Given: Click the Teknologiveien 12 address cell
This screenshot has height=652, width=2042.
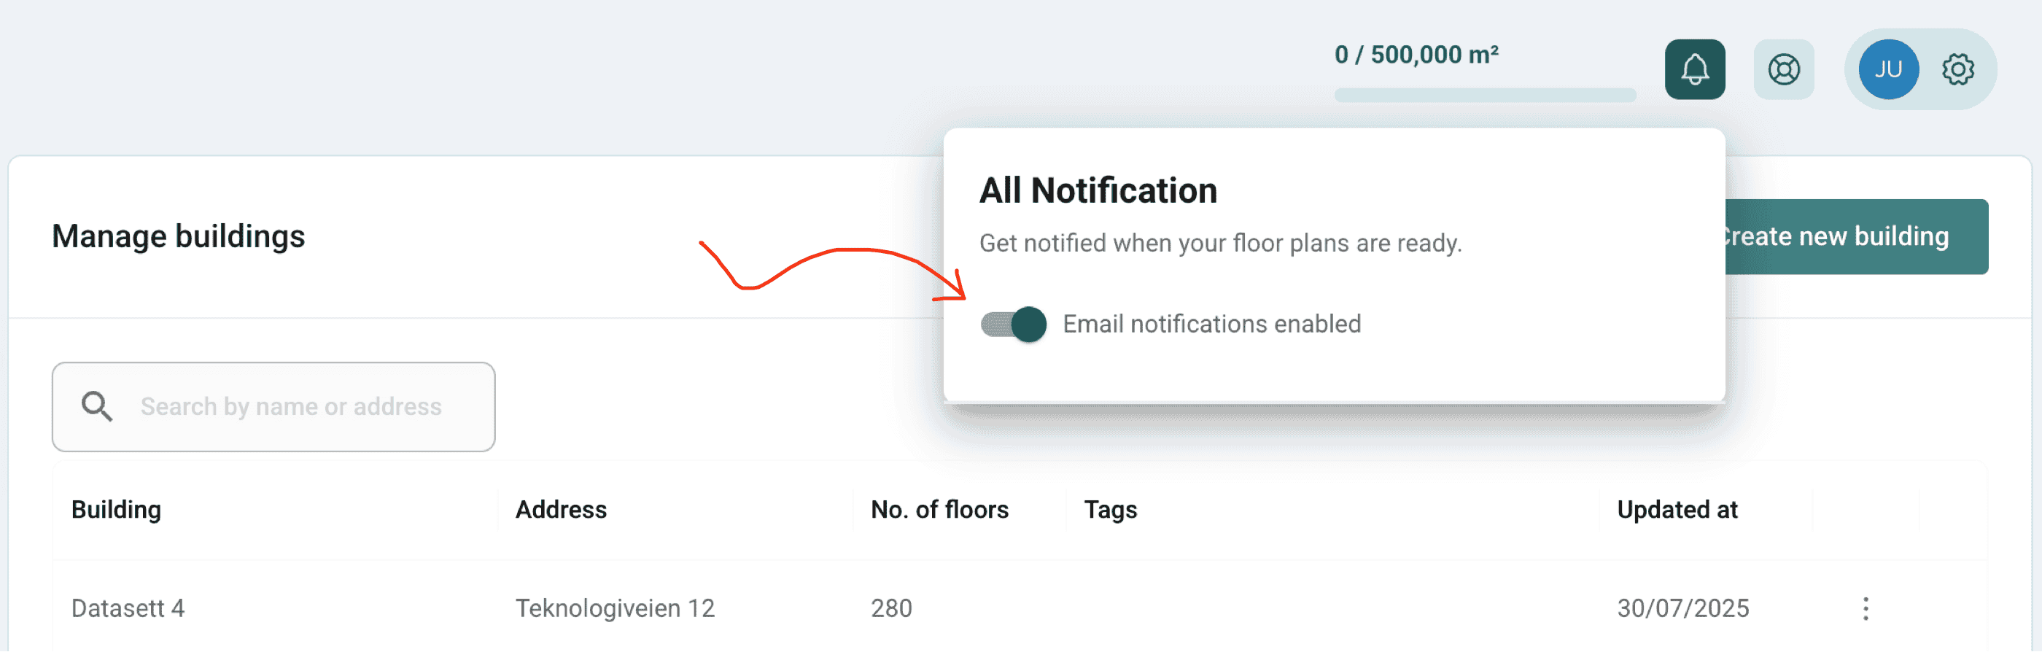Looking at the screenshot, I should coord(614,608).
